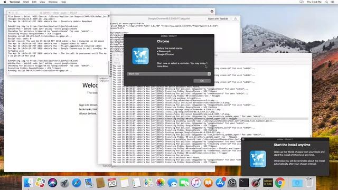Open the Shell menu
338x190 pixels.
click(26, 2)
